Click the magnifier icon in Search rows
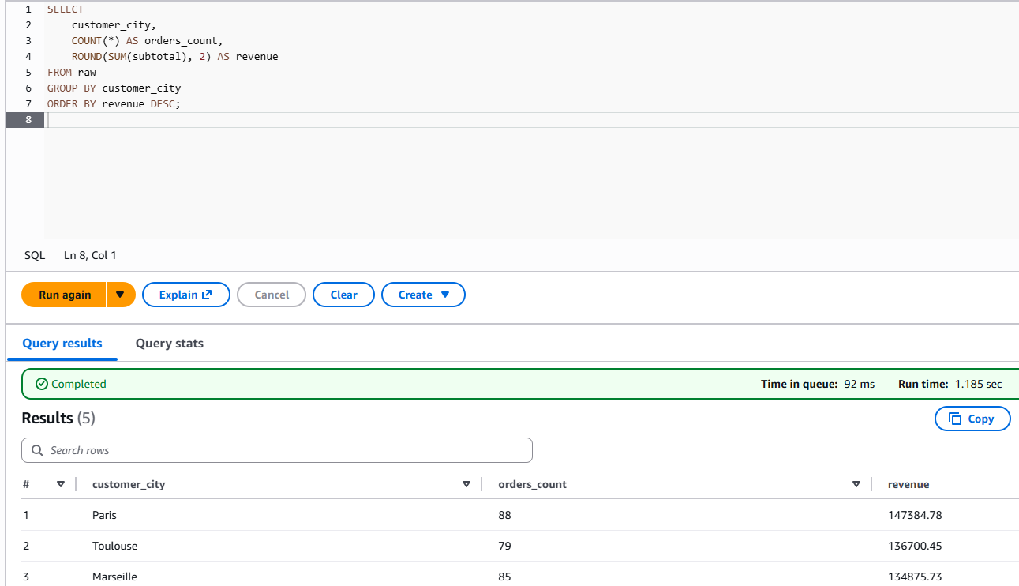Screen dimensions: 1019x586 (37, 450)
